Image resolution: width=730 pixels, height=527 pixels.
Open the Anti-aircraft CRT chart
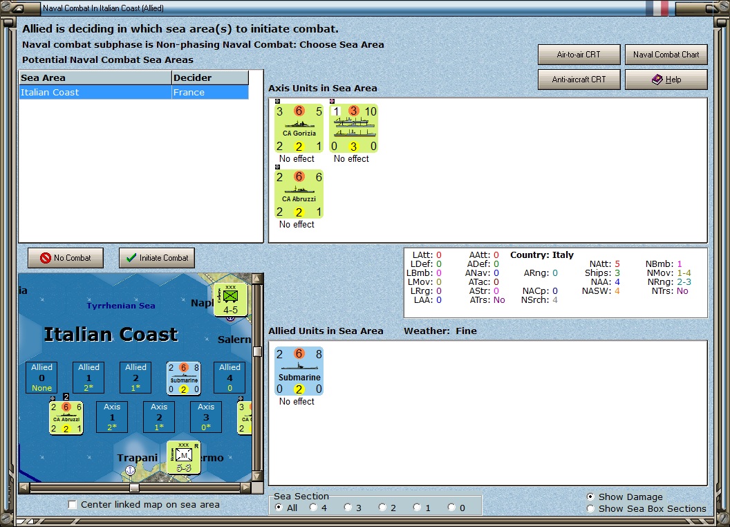(579, 80)
